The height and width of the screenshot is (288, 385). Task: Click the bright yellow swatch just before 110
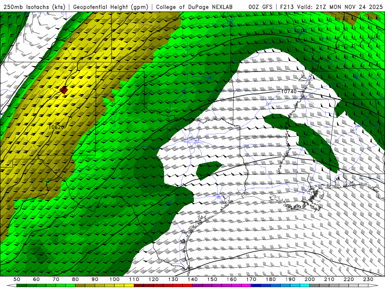click(129, 286)
